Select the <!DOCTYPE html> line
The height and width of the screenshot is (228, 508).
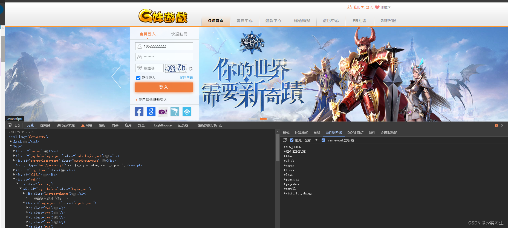(21, 132)
